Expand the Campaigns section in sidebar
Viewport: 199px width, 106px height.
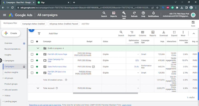[x=3, y=61]
